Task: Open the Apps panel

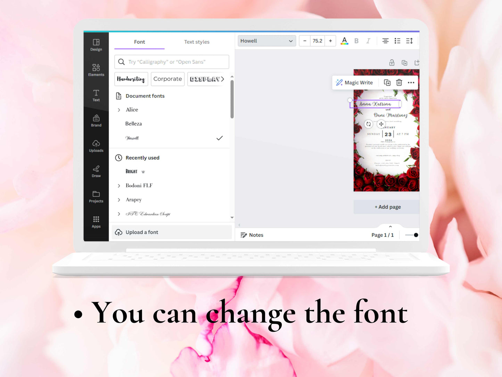Action: [96, 221]
